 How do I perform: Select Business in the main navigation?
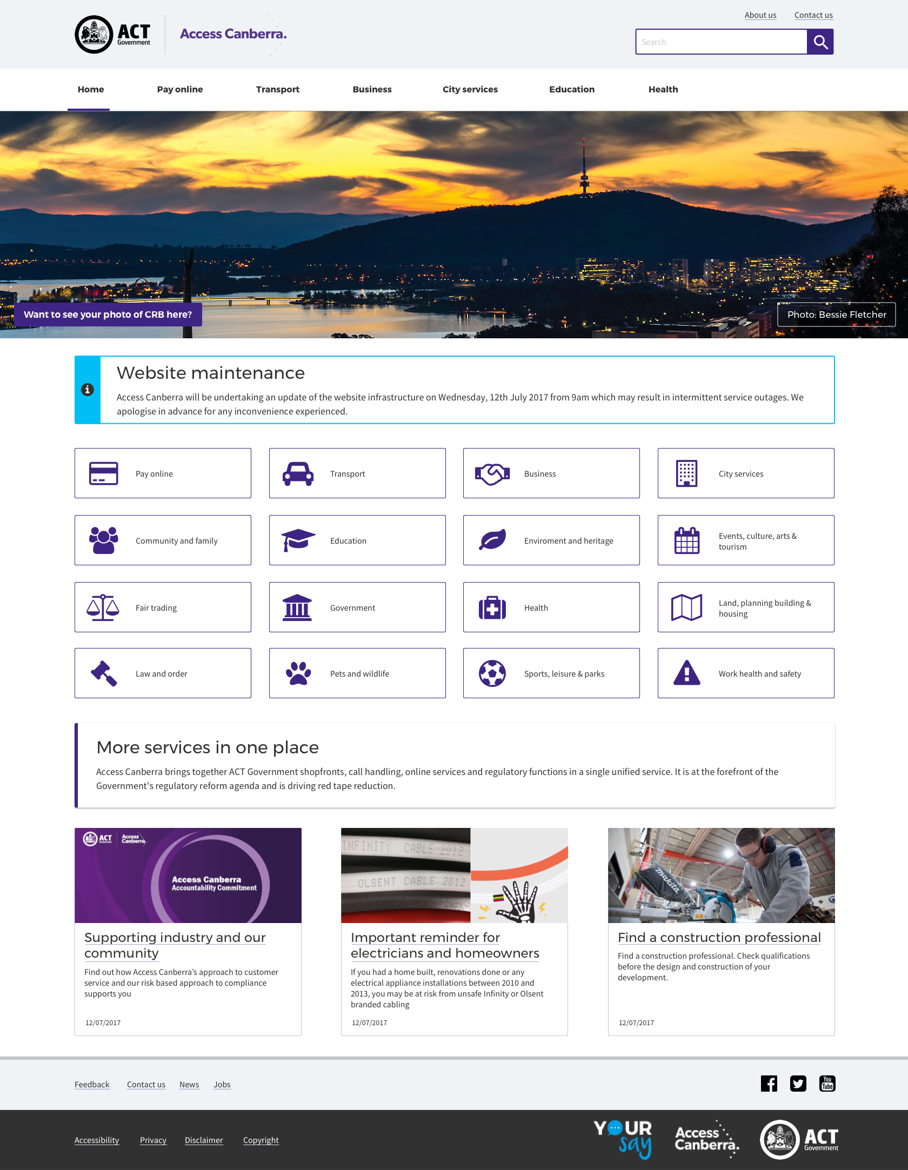click(x=372, y=89)
